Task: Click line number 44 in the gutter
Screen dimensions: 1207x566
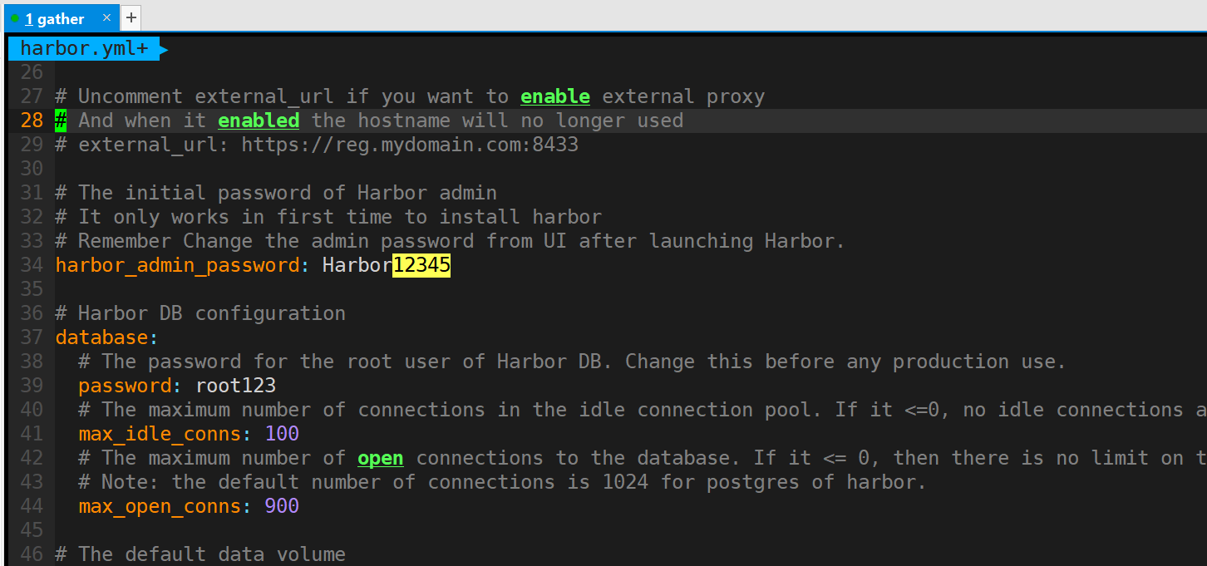Action: click(x=31, y=505)
